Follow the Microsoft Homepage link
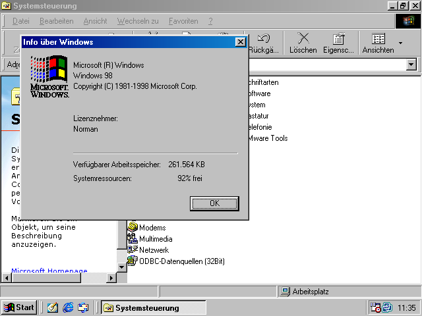 click(x=49, y=271)
